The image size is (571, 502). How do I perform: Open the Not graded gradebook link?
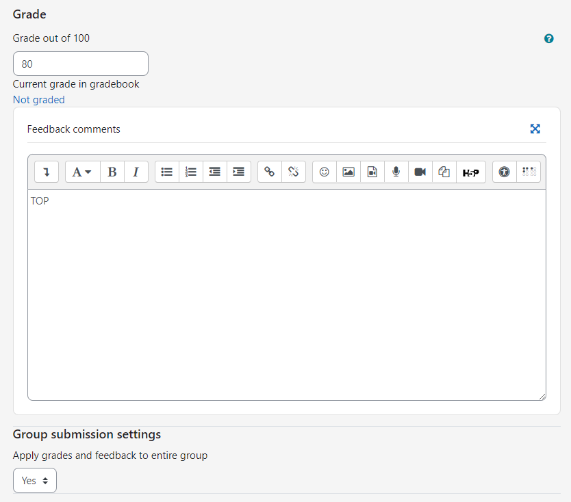coord(38,100)
